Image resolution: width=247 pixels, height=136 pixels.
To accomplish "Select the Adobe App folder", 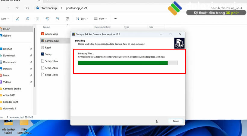I will pos(51,34).
